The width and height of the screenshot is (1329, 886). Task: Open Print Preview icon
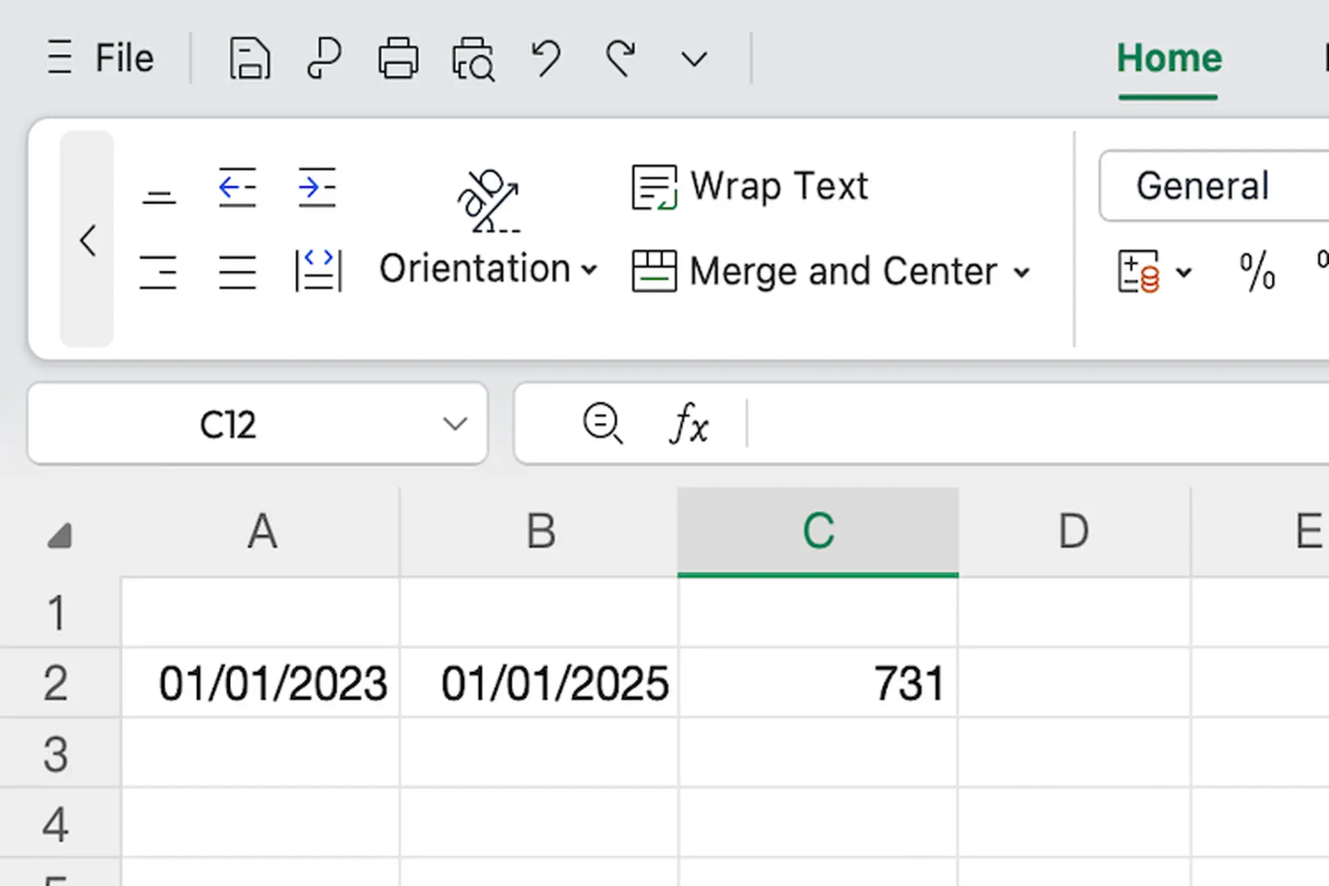[x=473, y=60]
